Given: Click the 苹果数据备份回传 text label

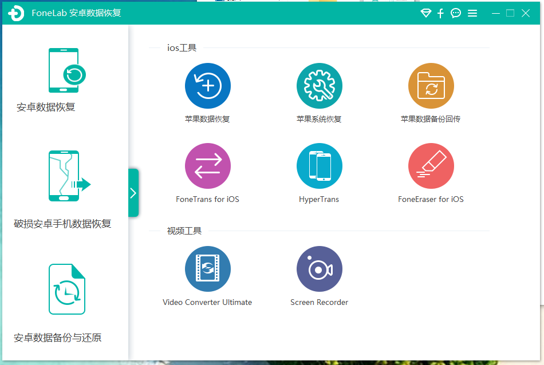Looking at the screenshot, I should click(431, 119).
